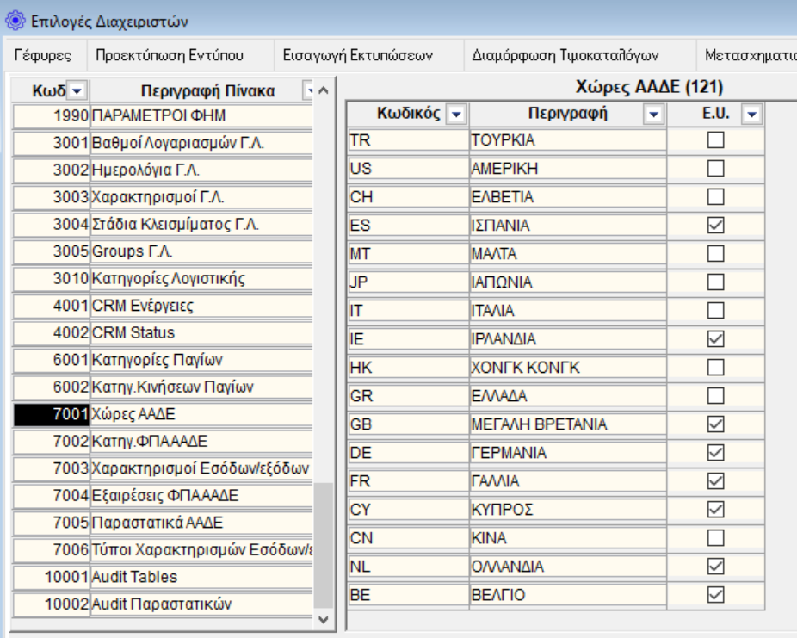The width and height of the screenshot is (797, 638).
Task: Click the scroll-up arrow of the table list
Action: tap(323, 90)
